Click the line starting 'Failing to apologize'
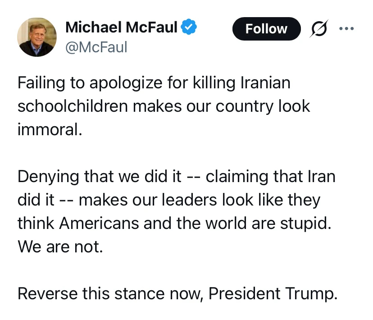This screenshot has width=373, height=320. coord(154,83)
